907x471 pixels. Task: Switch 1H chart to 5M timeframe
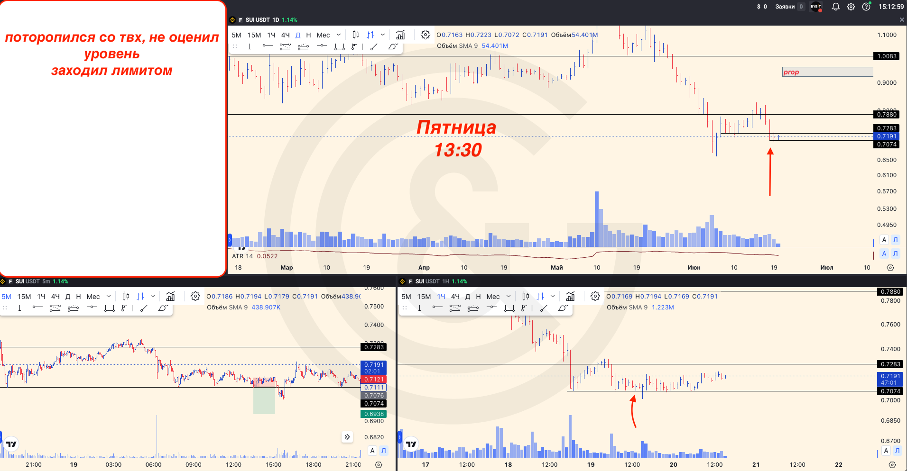tap(406, 297)
